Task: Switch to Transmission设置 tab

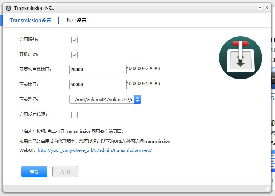Action: [x=31, y=20]
